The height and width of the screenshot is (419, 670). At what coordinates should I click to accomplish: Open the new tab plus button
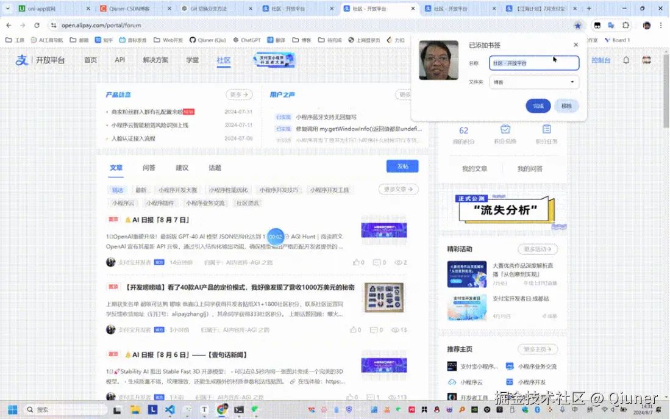(x=589, y=9)
